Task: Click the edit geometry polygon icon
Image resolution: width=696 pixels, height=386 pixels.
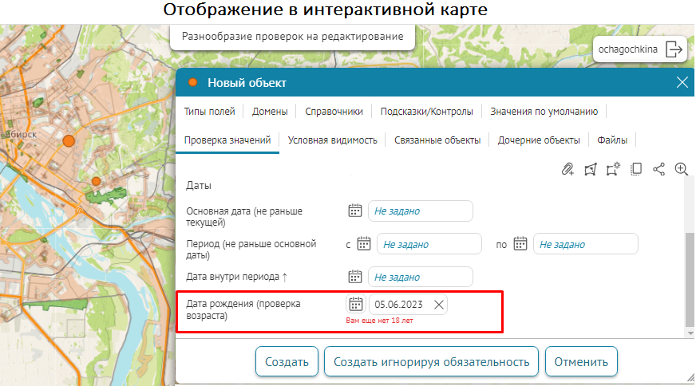Action: pos(591,169)
